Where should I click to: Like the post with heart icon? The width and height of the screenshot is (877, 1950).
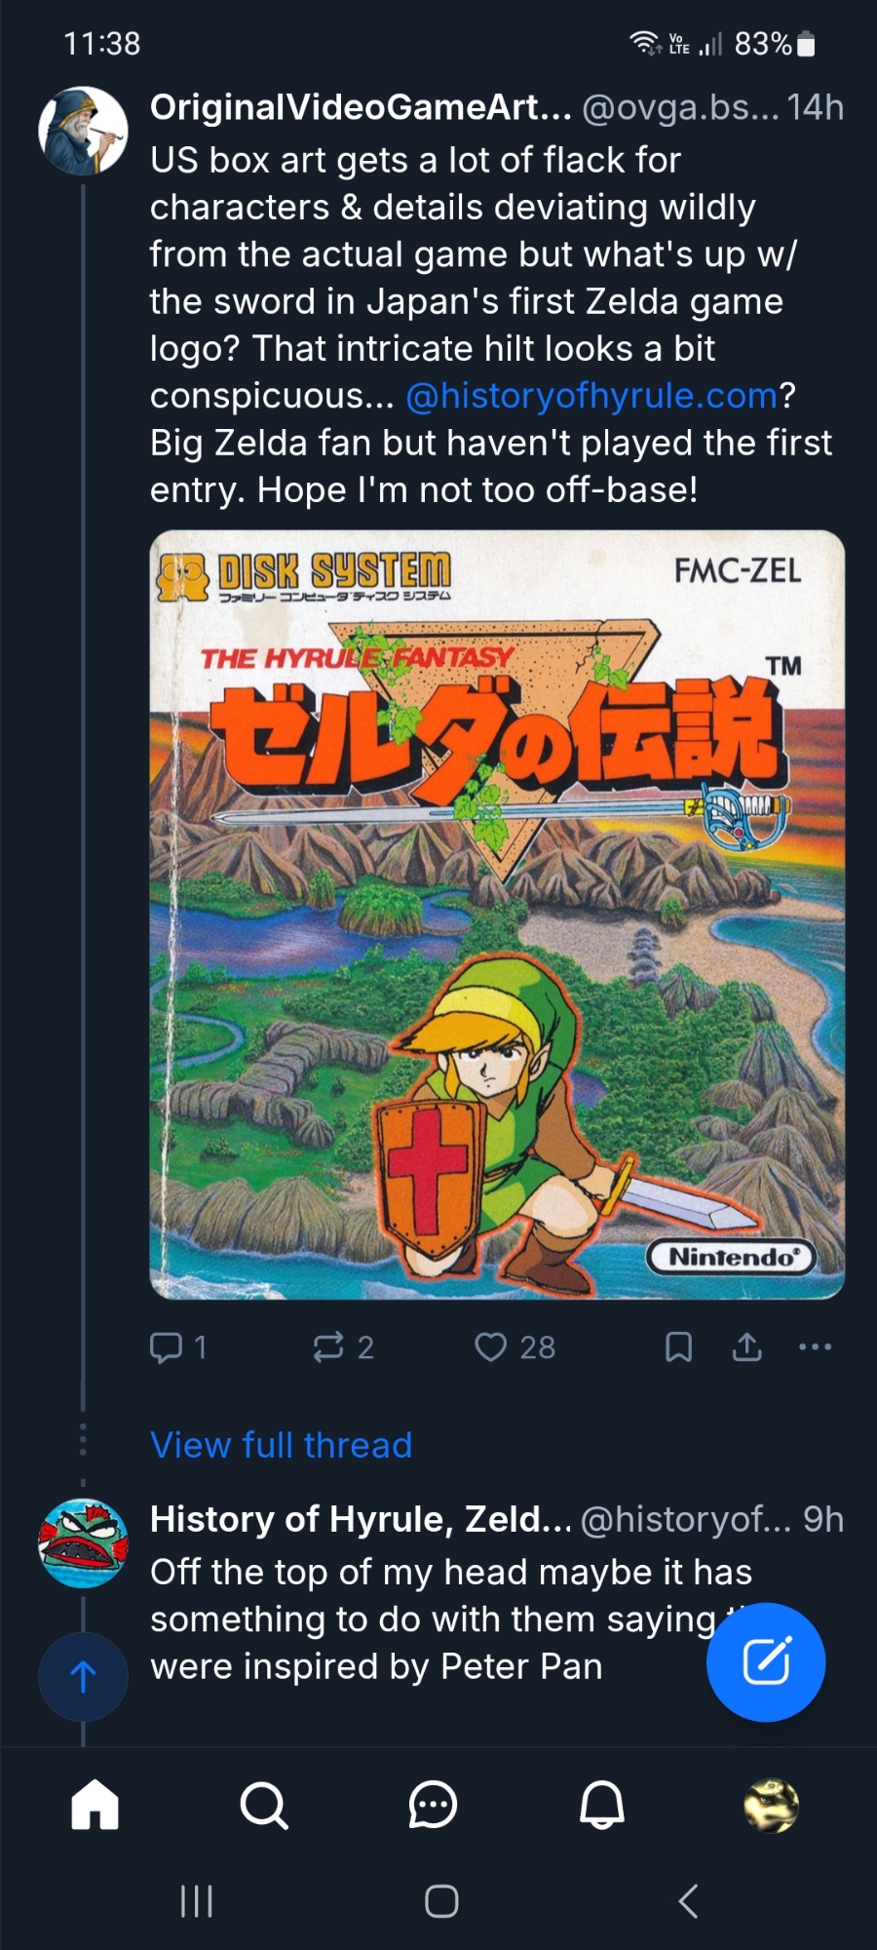[x=491, y=1347]
